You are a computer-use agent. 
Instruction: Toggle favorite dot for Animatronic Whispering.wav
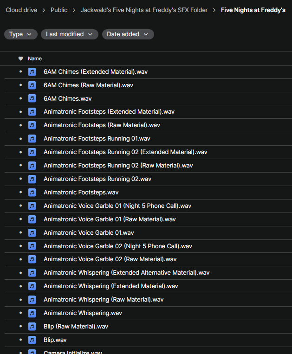(x=20, y=313)
